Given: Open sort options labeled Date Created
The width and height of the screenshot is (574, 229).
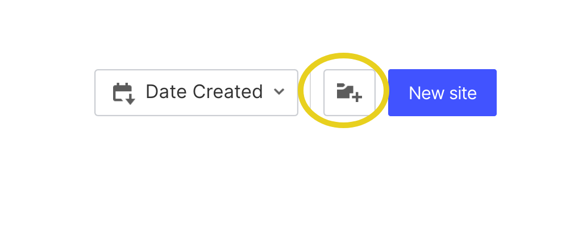Looking at the screenshot, I should click(x=196, y=92).
